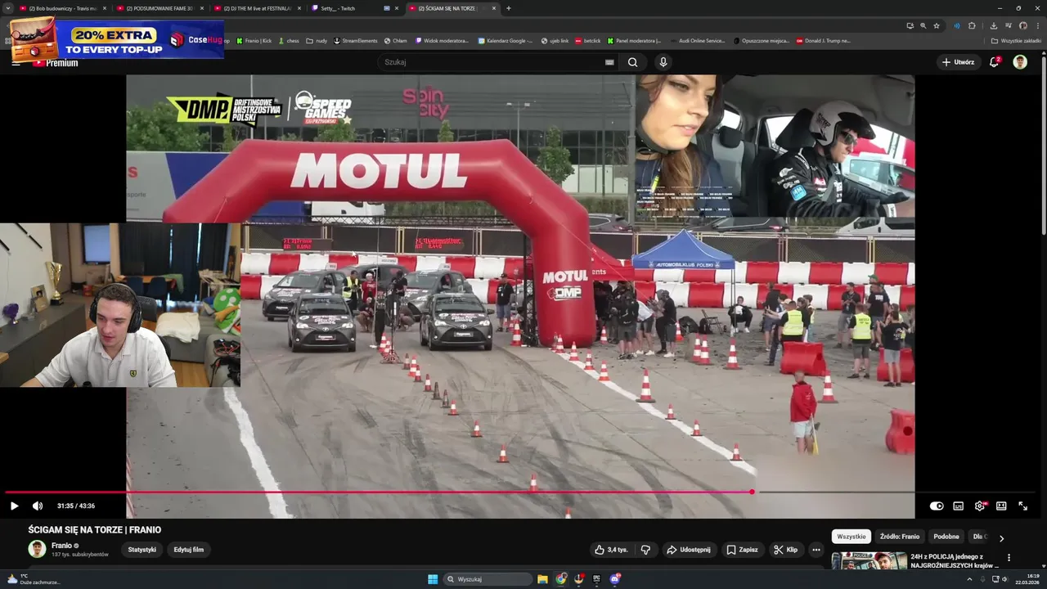Open the Franio channel name link

tap(61, 546)
